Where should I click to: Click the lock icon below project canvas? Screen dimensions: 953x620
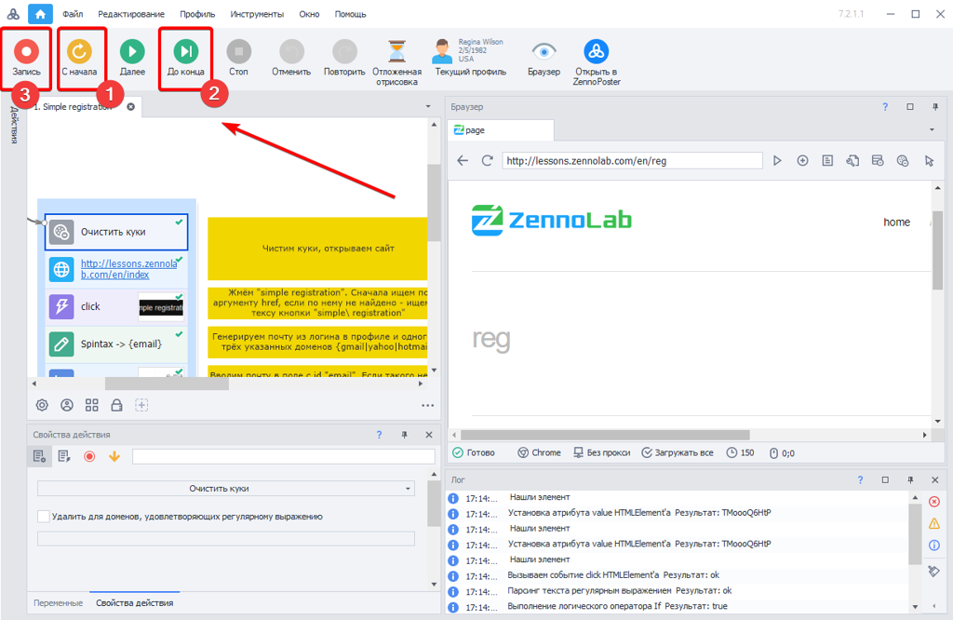[x=117, y=405]
